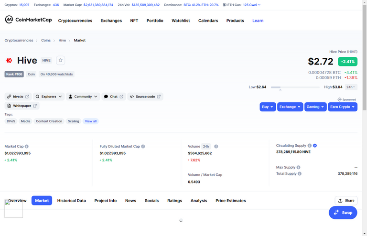The height and width of the screenshot is (236, 367).
Task: Open the NFT nav menu
Action: [134, 21]
